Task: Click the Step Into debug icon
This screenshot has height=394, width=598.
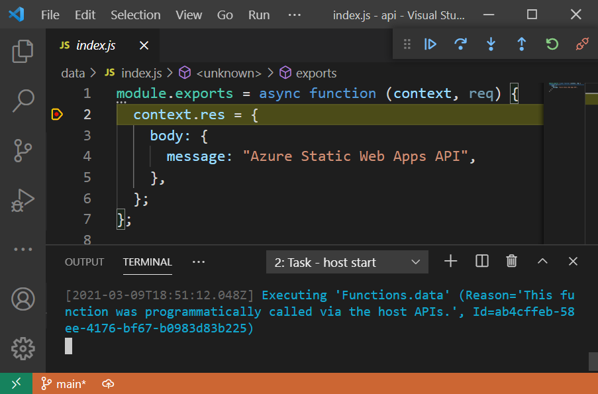Action: (x=491, y=44)
